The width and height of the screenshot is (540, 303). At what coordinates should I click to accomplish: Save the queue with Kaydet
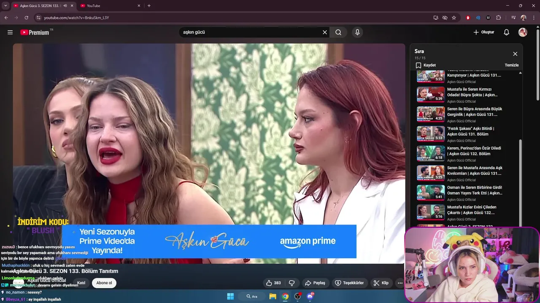click(426, 65)
